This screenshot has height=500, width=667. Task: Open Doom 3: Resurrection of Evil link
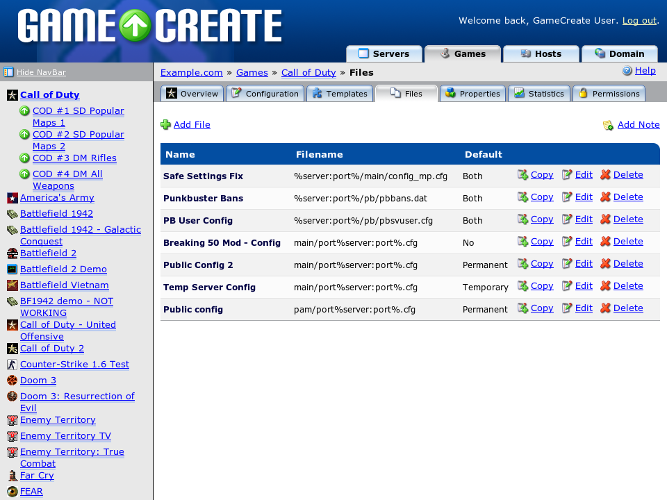tap(77, 402)
